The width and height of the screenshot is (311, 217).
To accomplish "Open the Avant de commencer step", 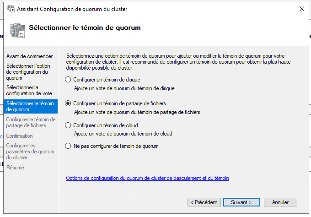I will [x=29, y=56].
